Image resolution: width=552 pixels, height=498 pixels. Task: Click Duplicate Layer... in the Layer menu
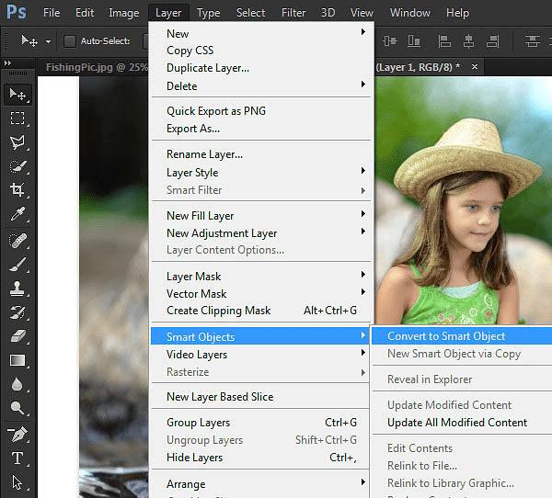tap(208, 68)
